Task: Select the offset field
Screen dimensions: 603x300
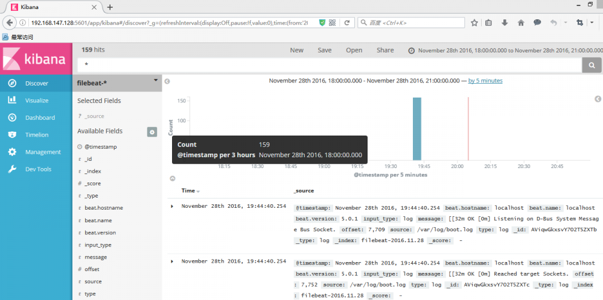Action: pyautogui.click(x=92, y=269)
